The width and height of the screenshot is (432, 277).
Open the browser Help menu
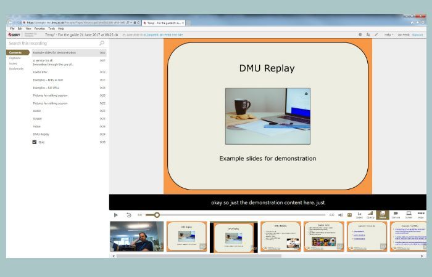tap(61, 28)
